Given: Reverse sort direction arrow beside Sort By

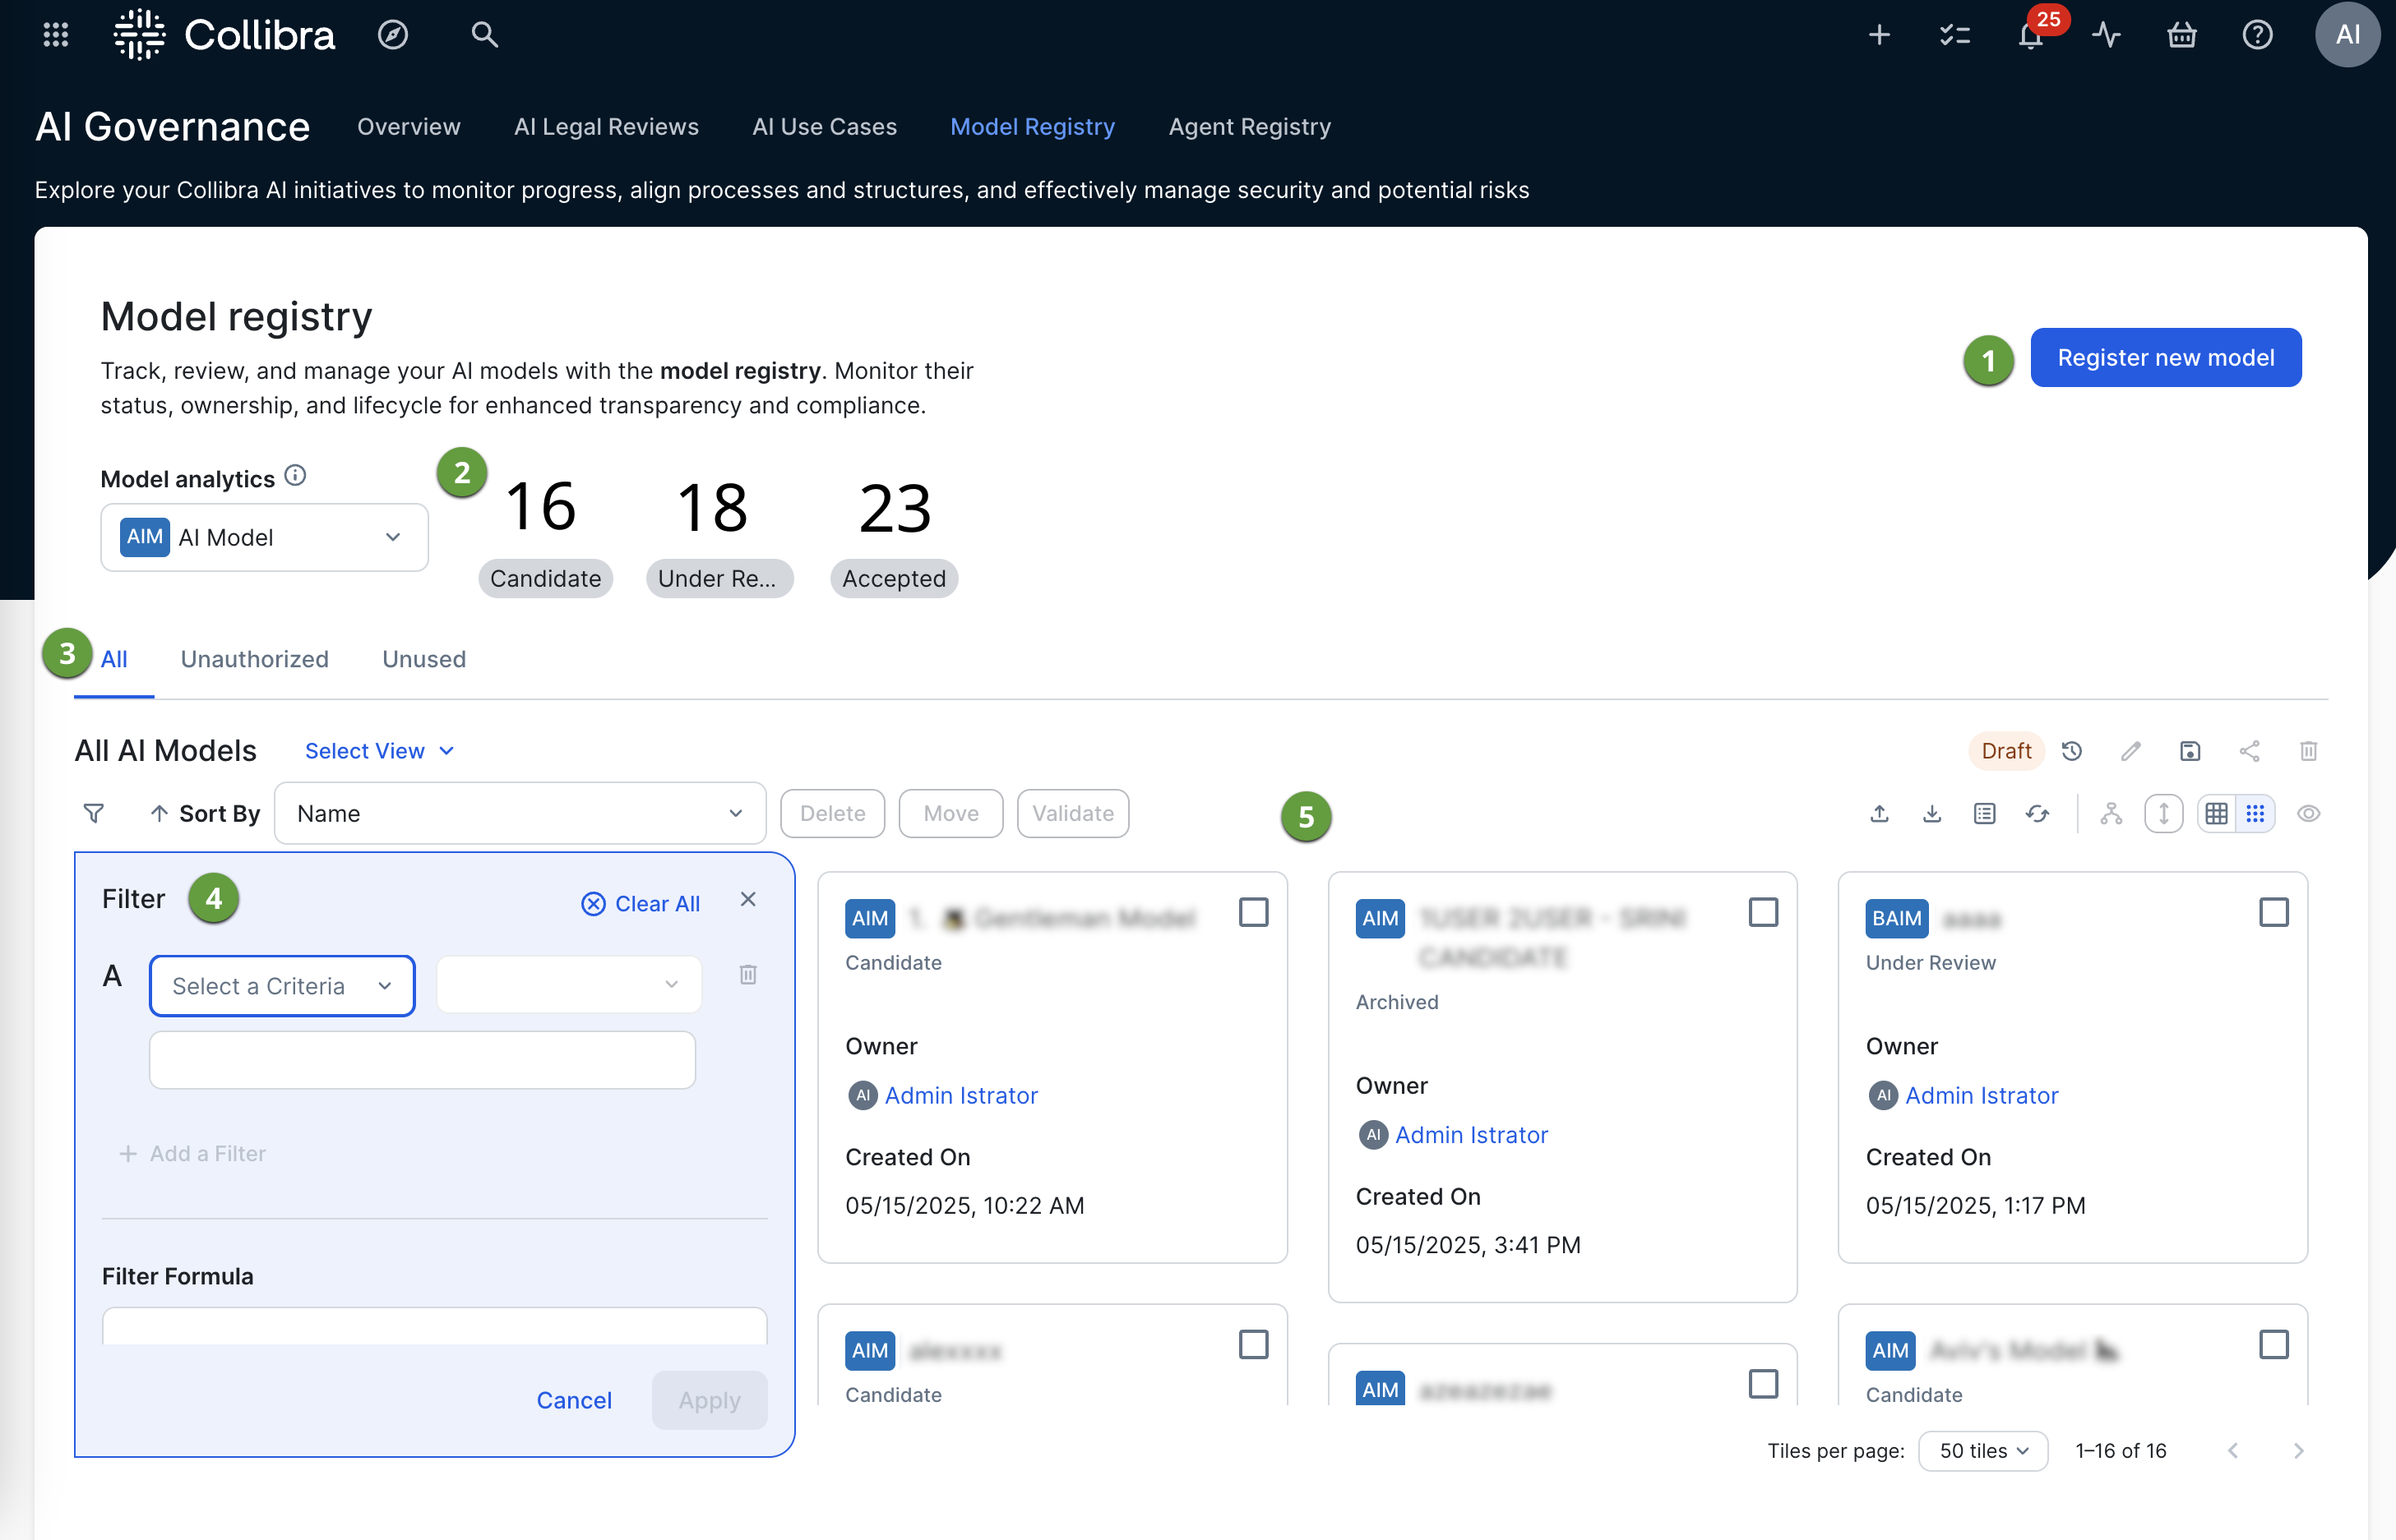Looking at the screenshot, I should click(x=159, y=813).
